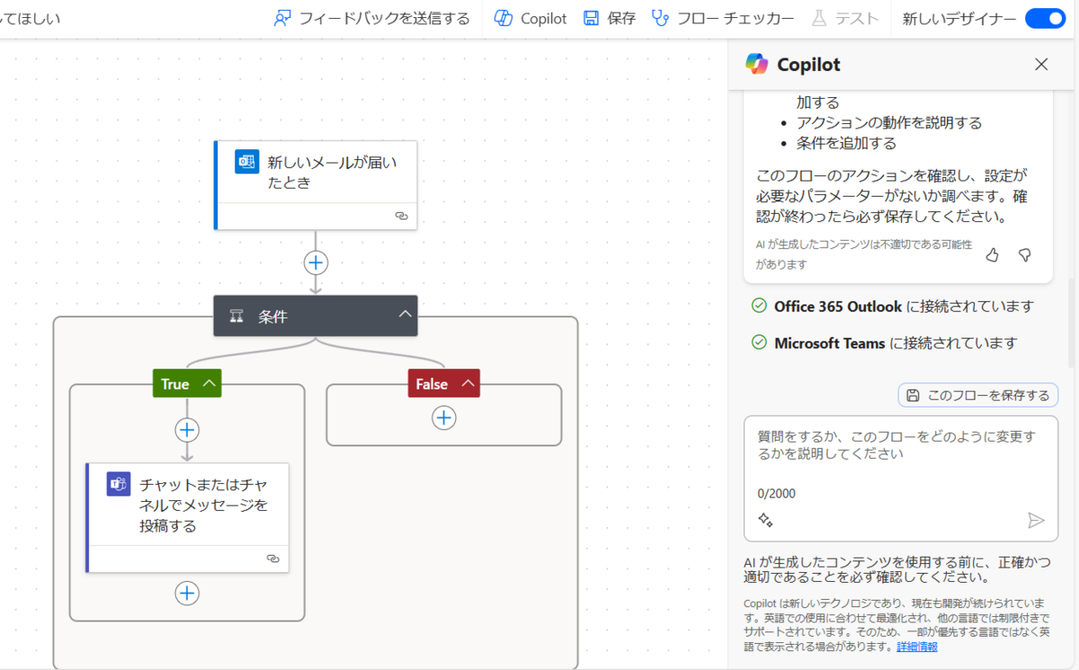
Task: Add an action in the False branch
Action: [x=444, y=417]
